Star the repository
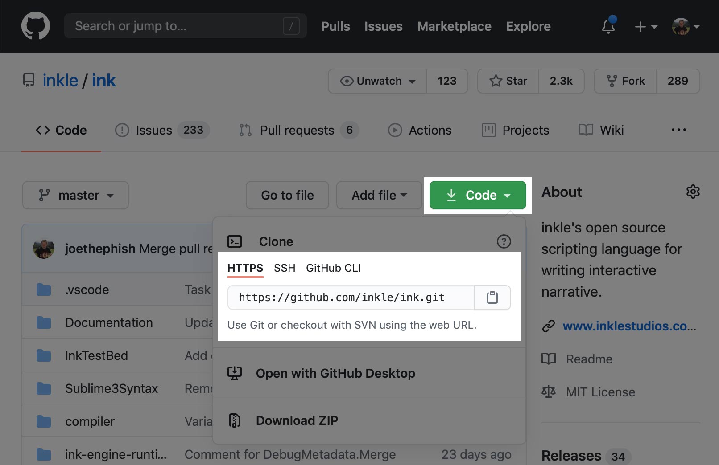The height and width of the screenshot is (465, 719). [508, 81]
